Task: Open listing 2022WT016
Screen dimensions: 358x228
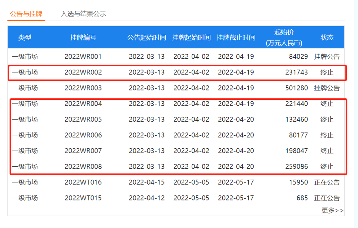Action: point(83,182)
